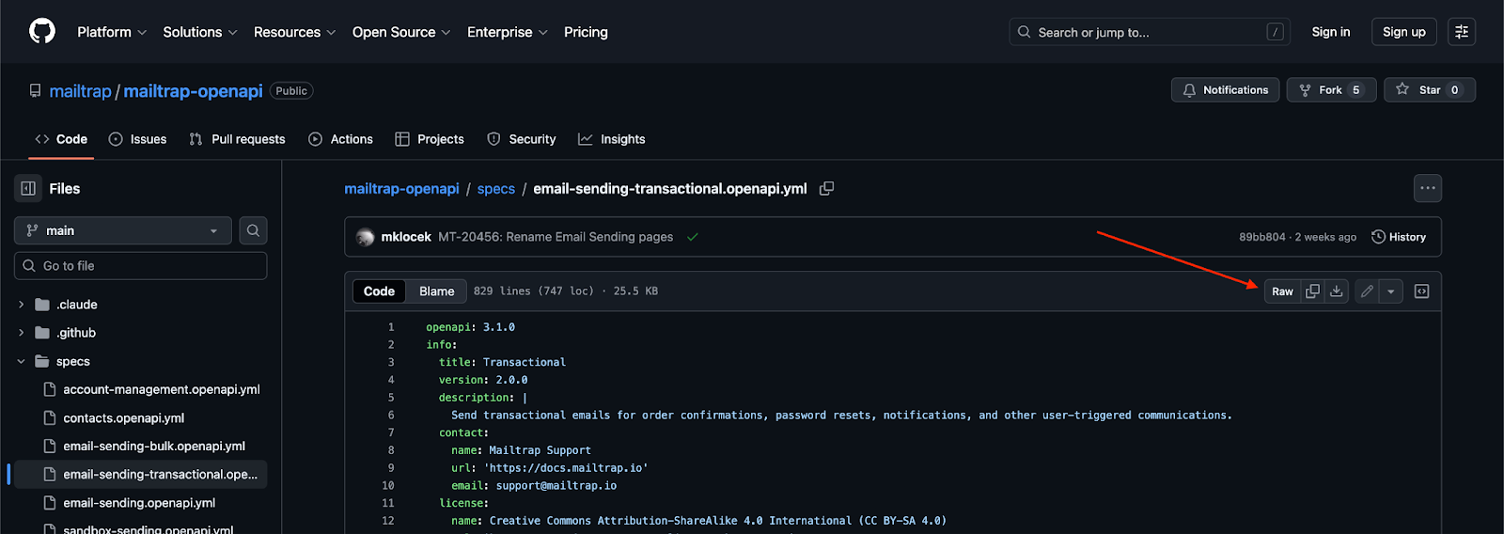Copy the file path with the copy icon

click(x=826, y=189)
